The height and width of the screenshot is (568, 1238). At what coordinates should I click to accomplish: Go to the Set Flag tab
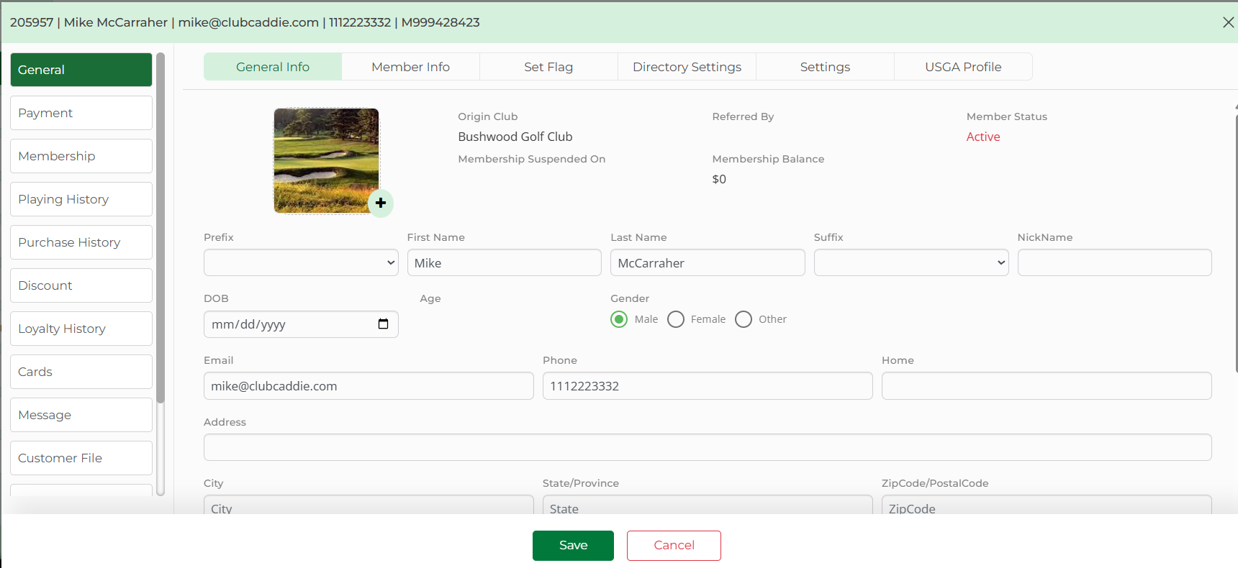(x=548, y=67)
